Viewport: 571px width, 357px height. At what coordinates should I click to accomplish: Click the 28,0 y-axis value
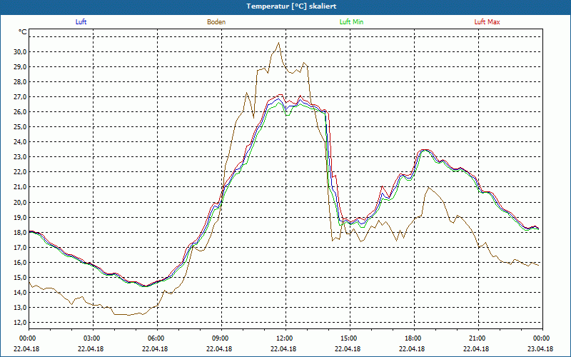pyautogui.click(x=21, y=82)
